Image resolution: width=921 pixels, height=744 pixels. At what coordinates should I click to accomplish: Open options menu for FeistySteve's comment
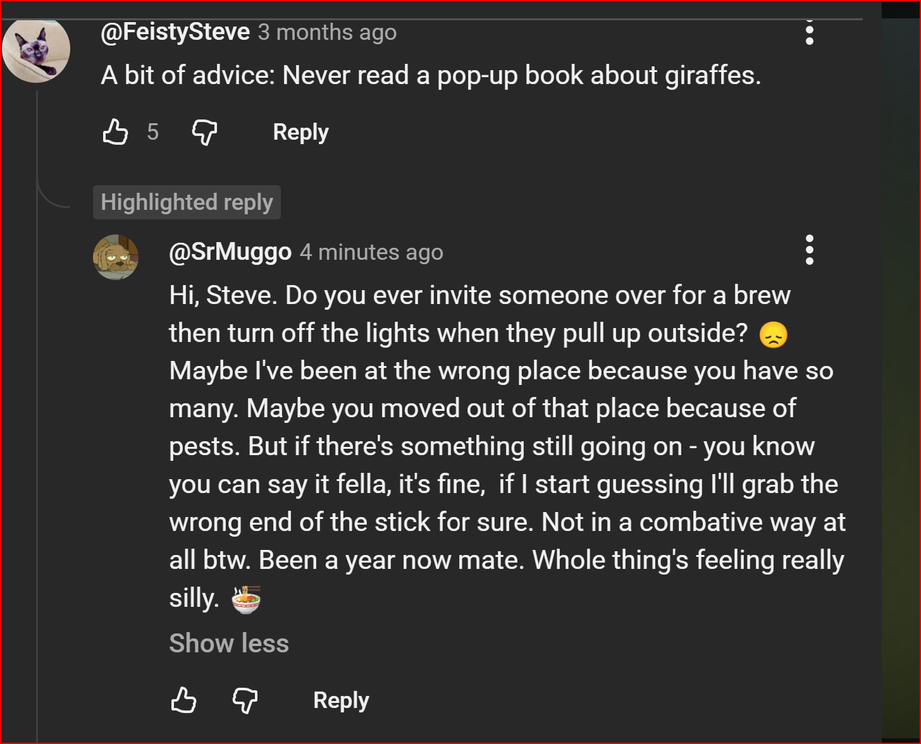coord(809,32)
